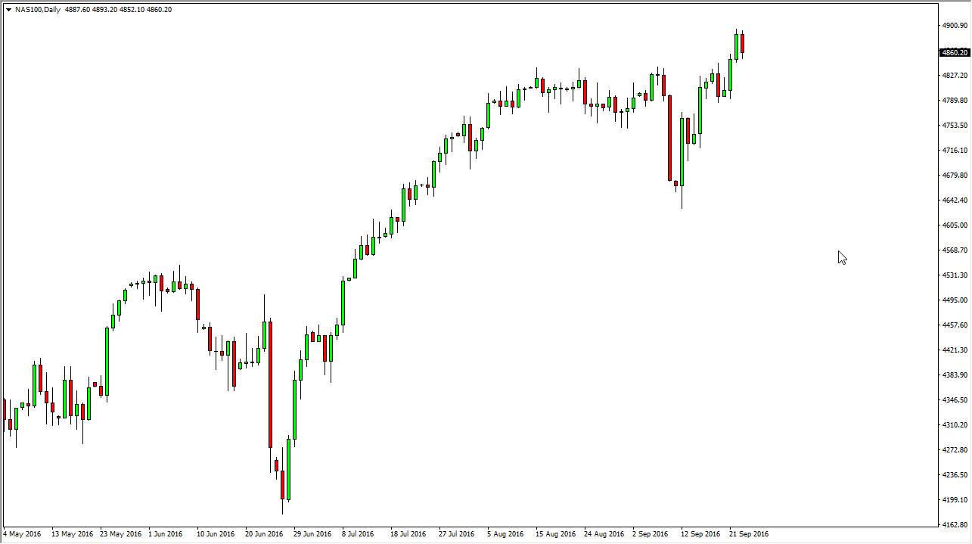Screen dimensions: 972x544
Task: Select the 4 May 2016 date label
Action: [x=22, y=534]
